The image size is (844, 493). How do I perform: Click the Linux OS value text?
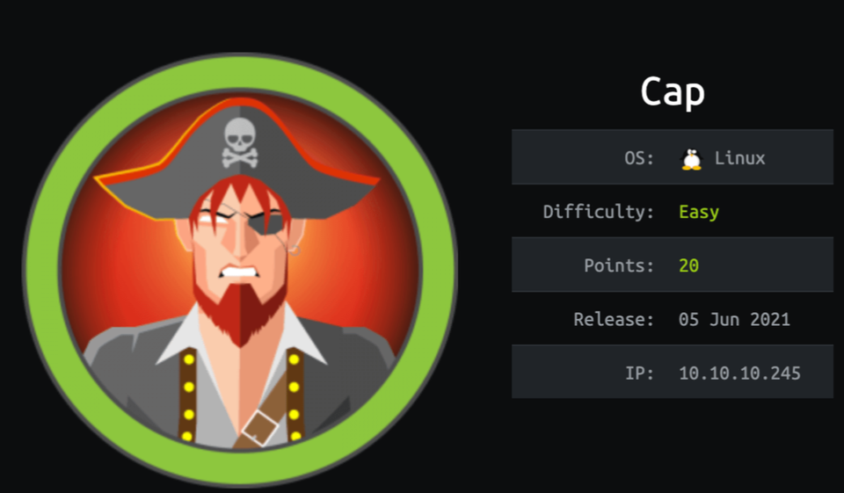tap(739, 158)
